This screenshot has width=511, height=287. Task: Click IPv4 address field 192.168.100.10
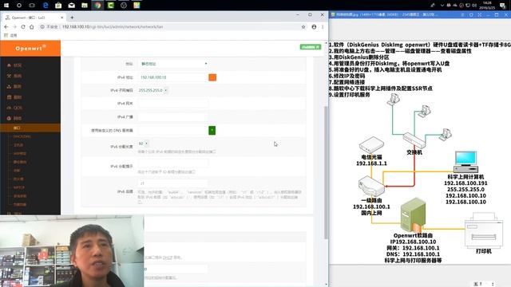pos(172,77)
